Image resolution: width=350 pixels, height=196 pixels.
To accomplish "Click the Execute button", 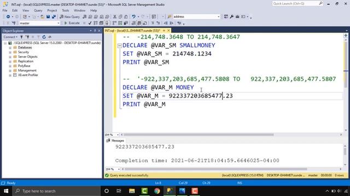I will point(72,23).
